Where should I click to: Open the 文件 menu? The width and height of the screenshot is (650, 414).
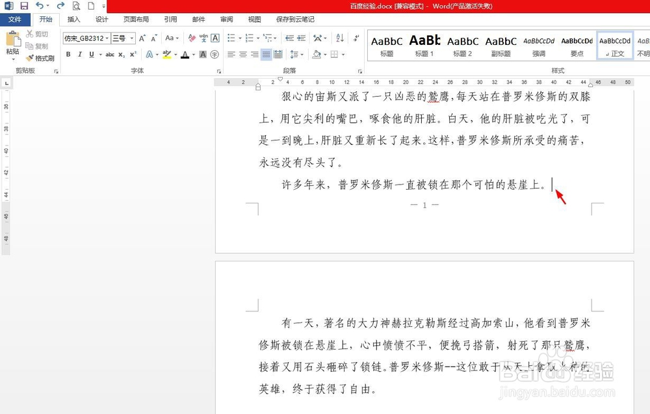point(15,19)
